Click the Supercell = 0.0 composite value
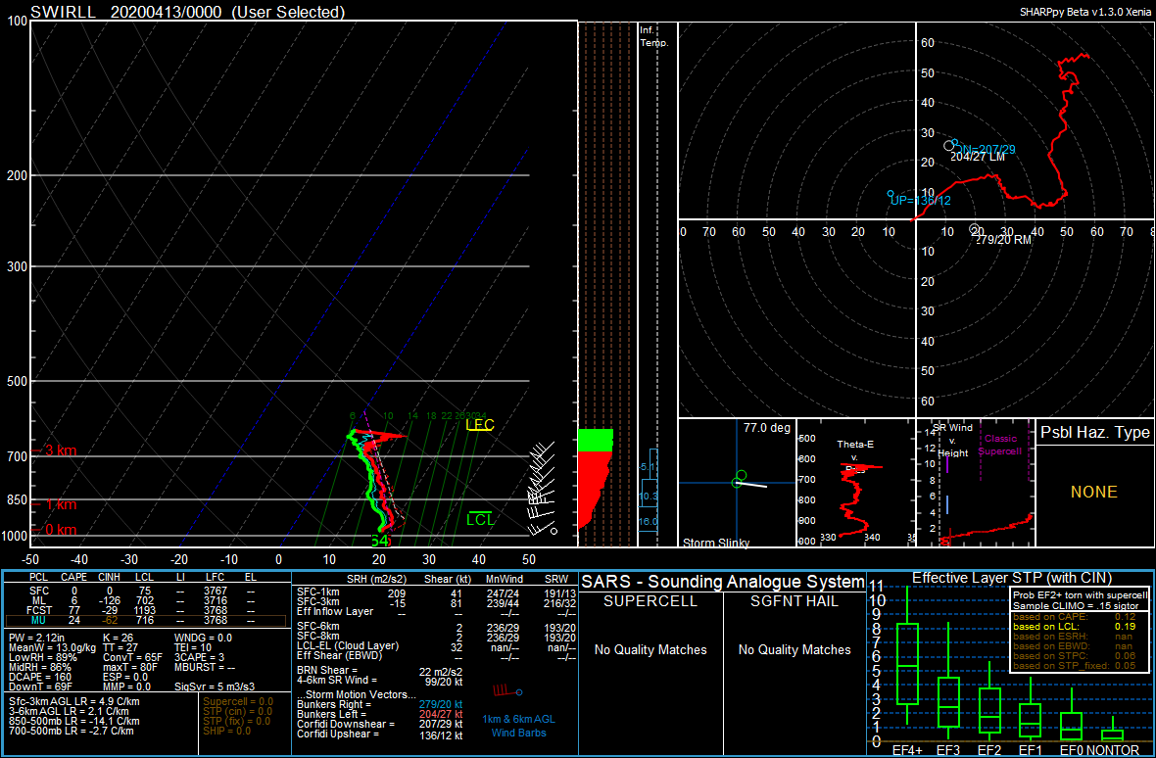1156x758 pixels. (237, 702)
